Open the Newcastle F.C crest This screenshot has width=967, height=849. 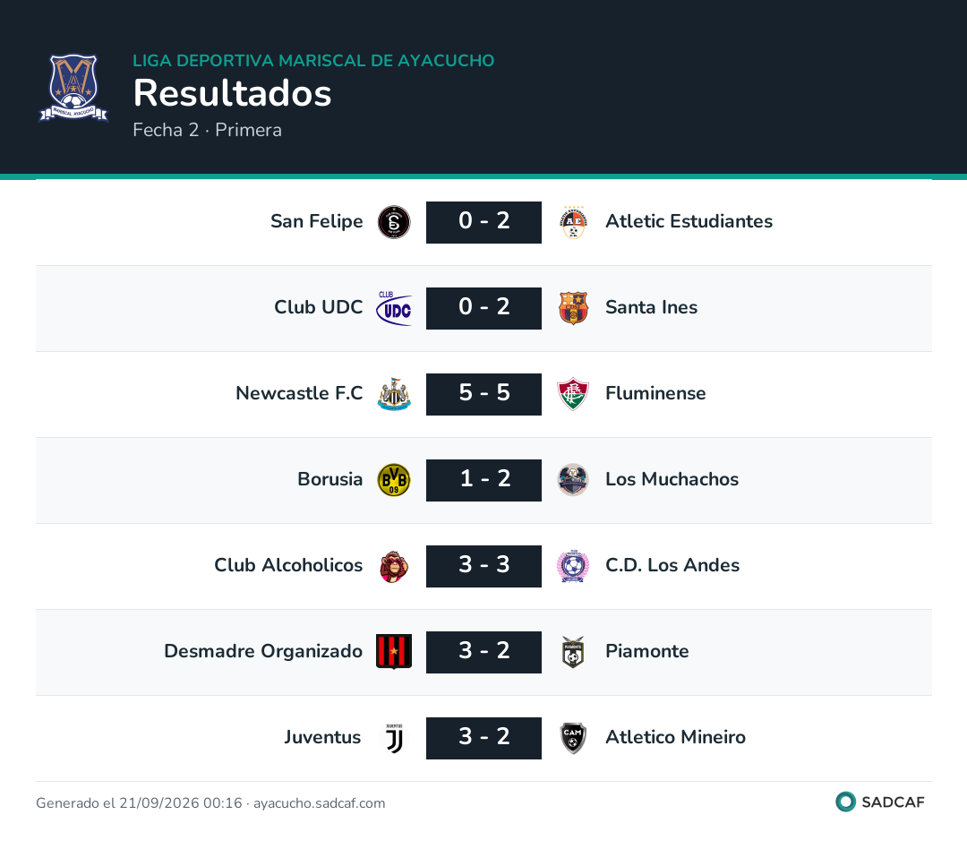coord(394,394)
